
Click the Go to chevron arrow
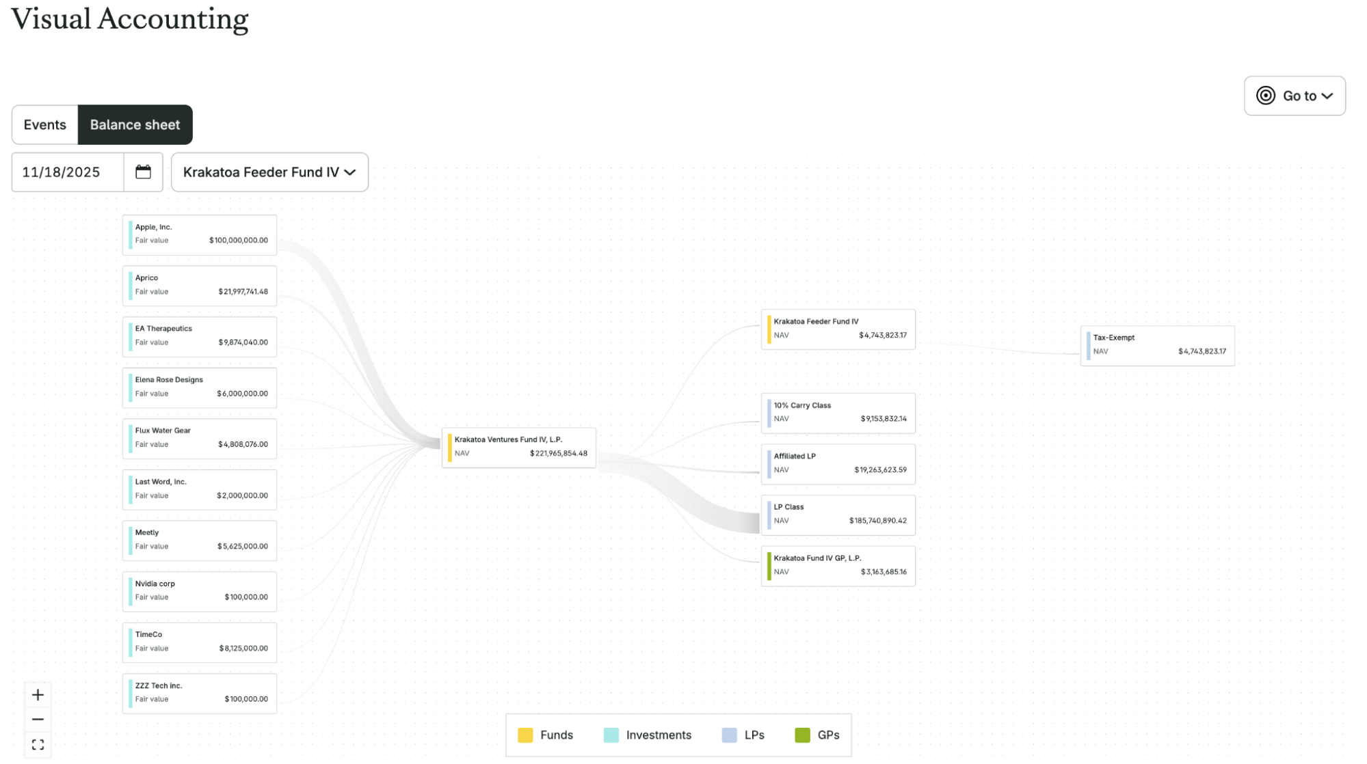[x=1327, y=96]
